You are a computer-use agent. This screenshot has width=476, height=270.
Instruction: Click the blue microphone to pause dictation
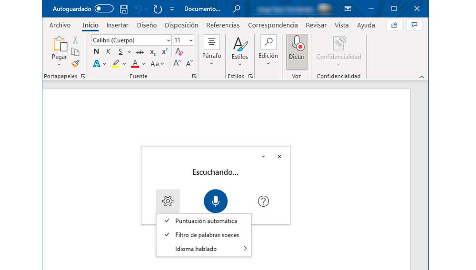[216, 201]
